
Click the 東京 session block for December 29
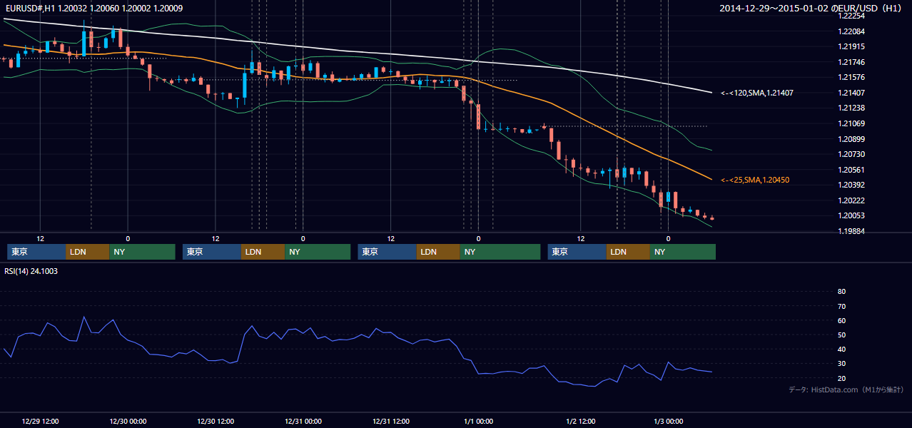click(36, 252)
